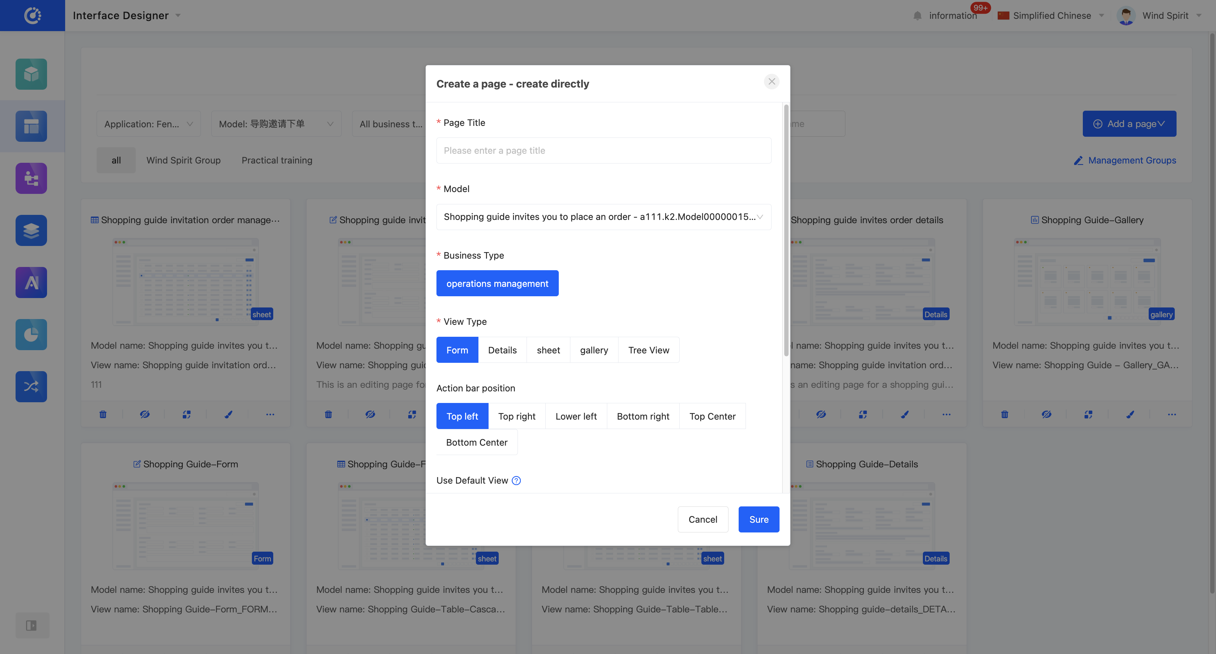Expand the Interface Designer title dropdown
This screenshot has width=1216, height=654.
coord(178,16)
